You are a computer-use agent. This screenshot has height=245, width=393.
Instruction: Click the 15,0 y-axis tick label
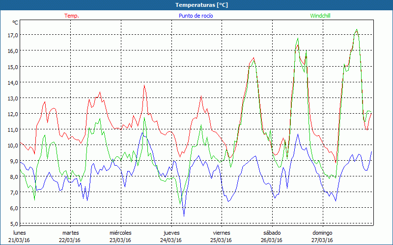12,67
